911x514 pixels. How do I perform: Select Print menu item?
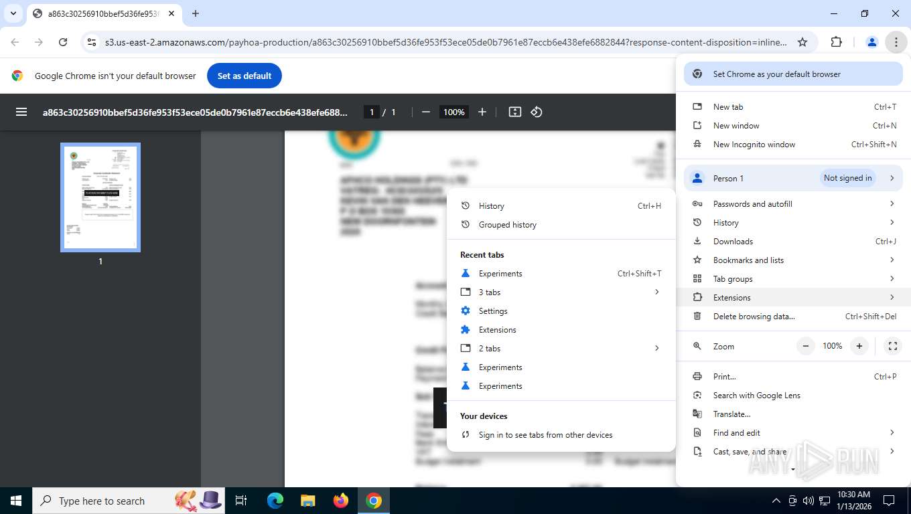click(793, 377)
